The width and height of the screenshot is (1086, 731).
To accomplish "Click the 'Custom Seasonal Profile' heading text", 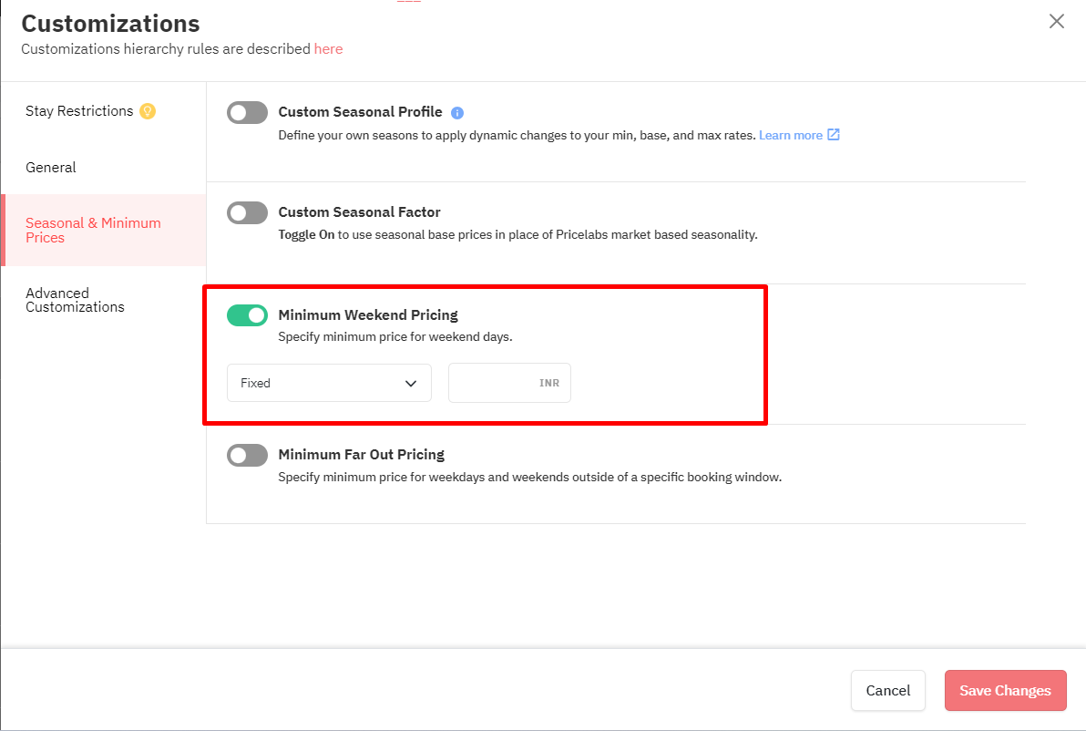I will (360, 111).
